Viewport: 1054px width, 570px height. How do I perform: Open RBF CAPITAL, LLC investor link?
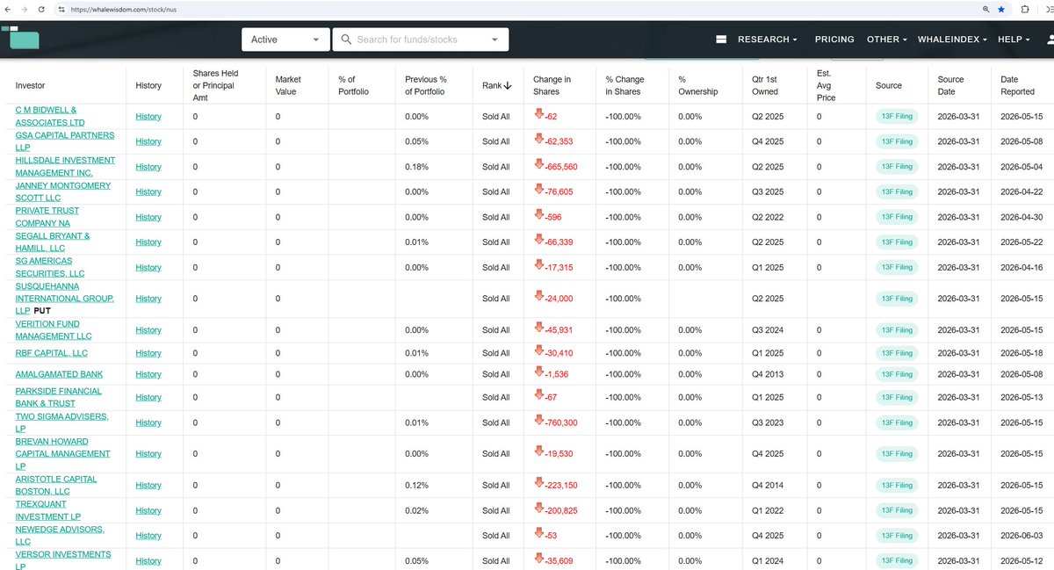point(51,353)
